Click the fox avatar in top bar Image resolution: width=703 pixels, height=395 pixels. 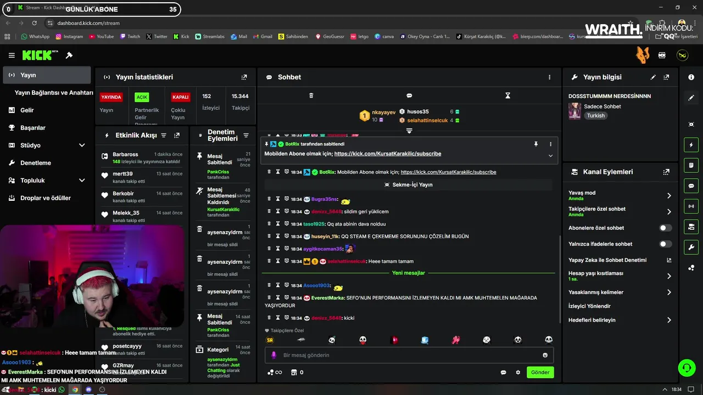643,55
